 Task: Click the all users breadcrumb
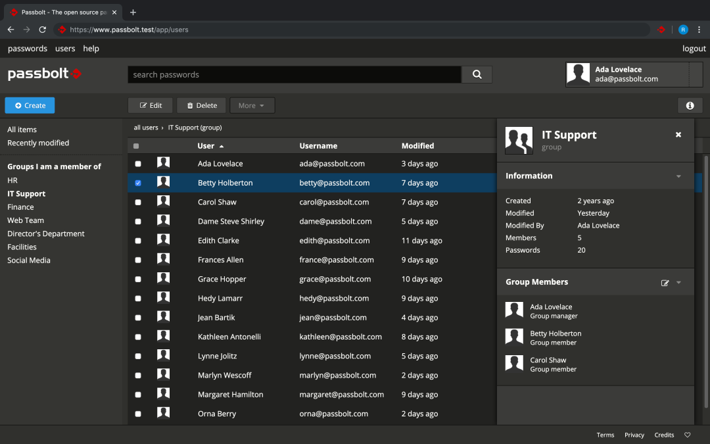click(x=146, y=128)
